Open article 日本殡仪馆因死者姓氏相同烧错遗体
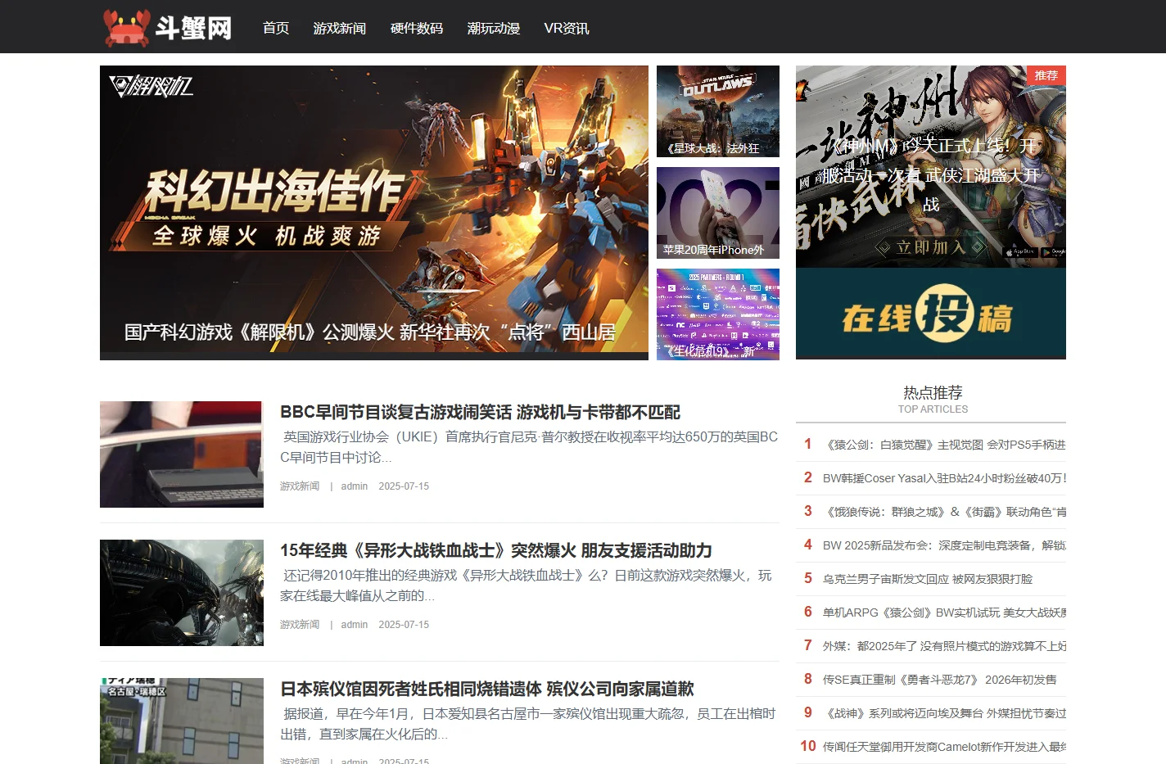The height and width of the screenshot is (764, 1166). [x=487, y=689]
